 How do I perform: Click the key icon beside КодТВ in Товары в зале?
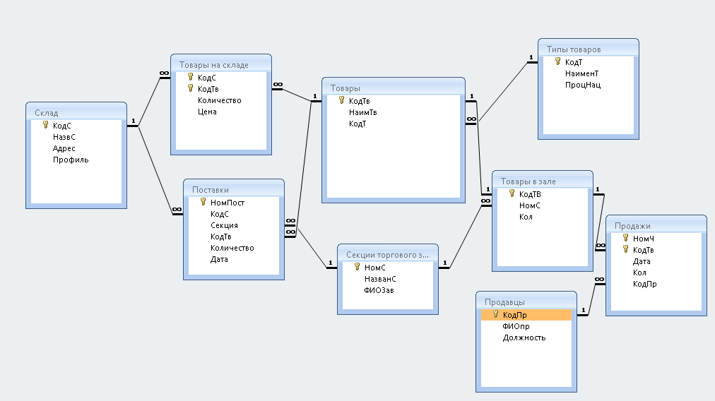click(512, 193)
